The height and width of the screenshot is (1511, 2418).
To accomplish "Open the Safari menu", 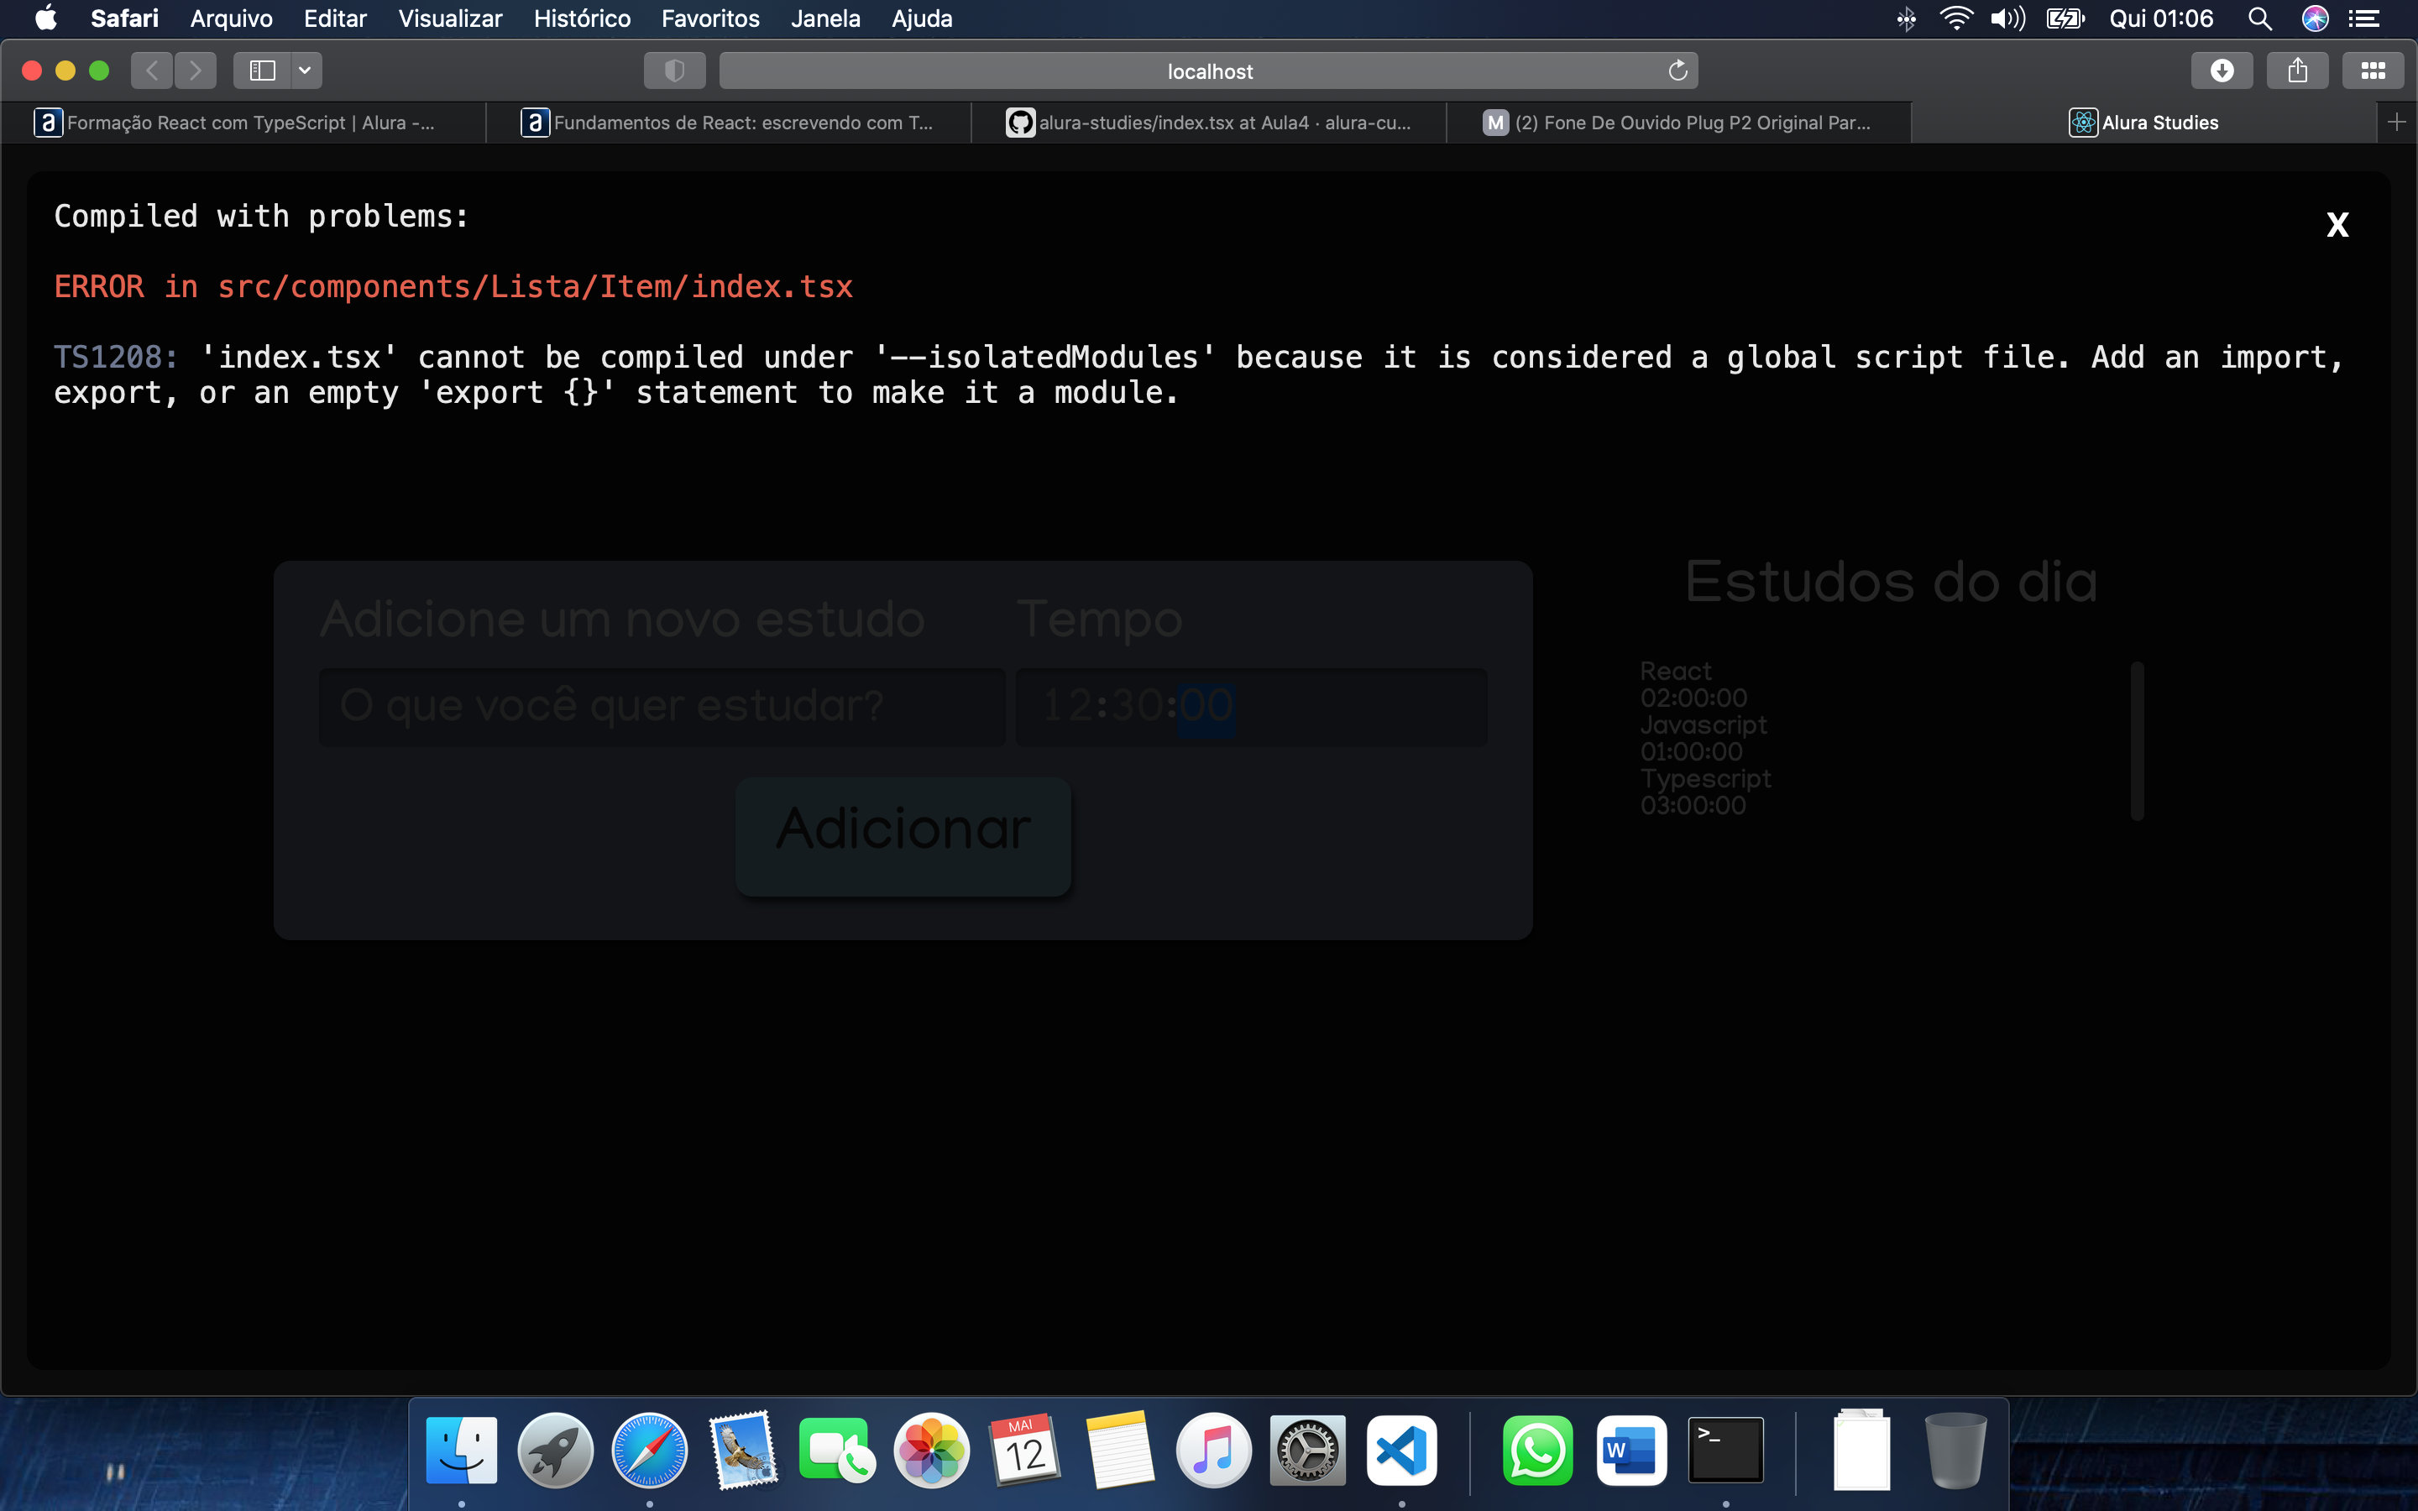I will point(124,18).
